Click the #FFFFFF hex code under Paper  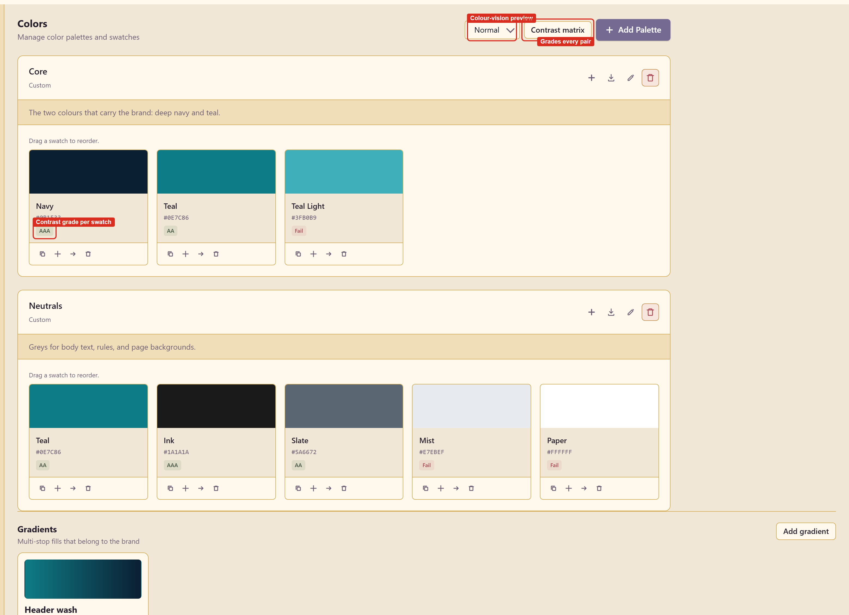point(559,452)
